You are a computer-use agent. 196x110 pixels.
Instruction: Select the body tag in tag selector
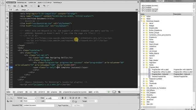coord(8,92)
